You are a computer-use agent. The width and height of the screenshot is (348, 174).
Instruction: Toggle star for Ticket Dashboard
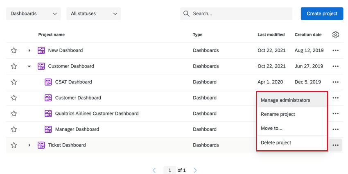click(14, 145)
